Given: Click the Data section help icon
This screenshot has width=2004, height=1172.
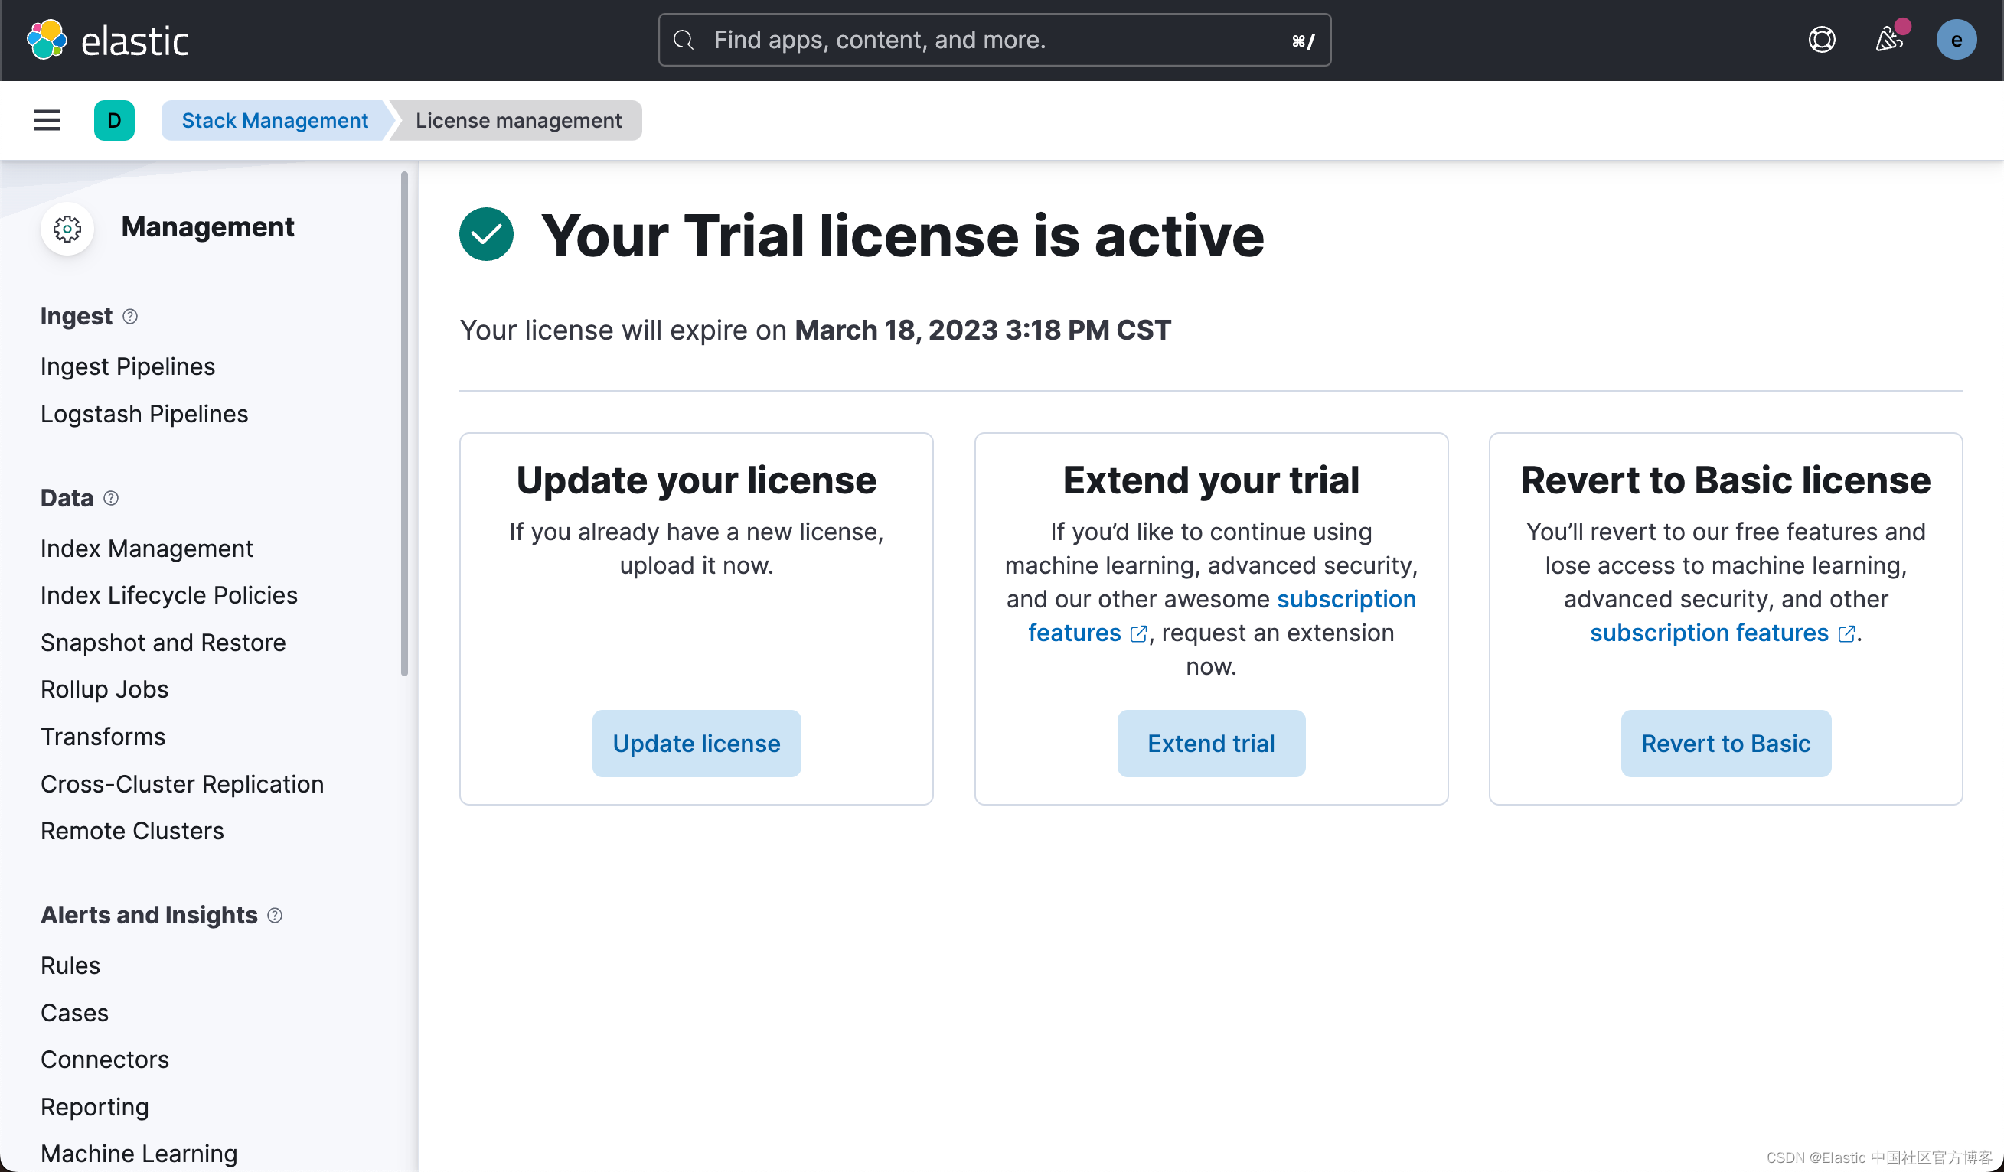Looking at the screenshot, I should 111,498.
